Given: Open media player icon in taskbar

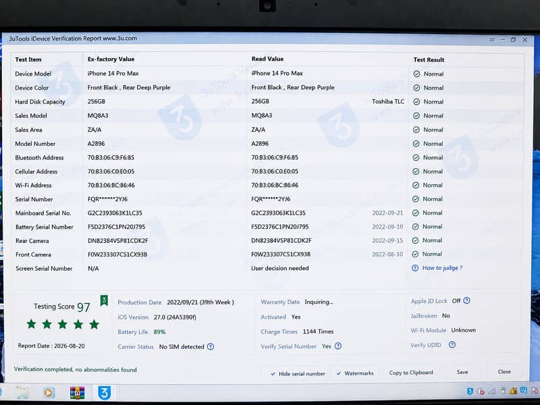Looking at the screenshot, I should (49, 393).
